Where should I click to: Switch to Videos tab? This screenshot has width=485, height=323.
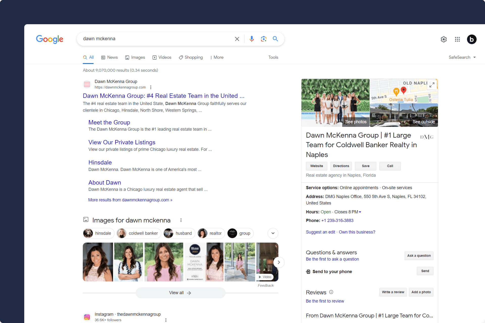coord(162,57)
